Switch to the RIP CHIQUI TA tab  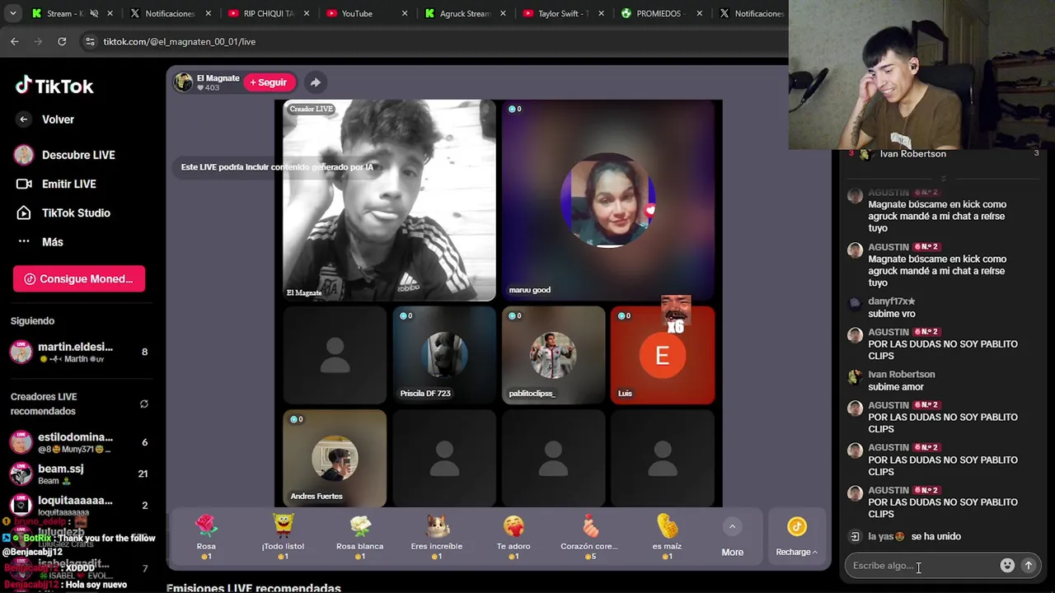tap(268, 13)
